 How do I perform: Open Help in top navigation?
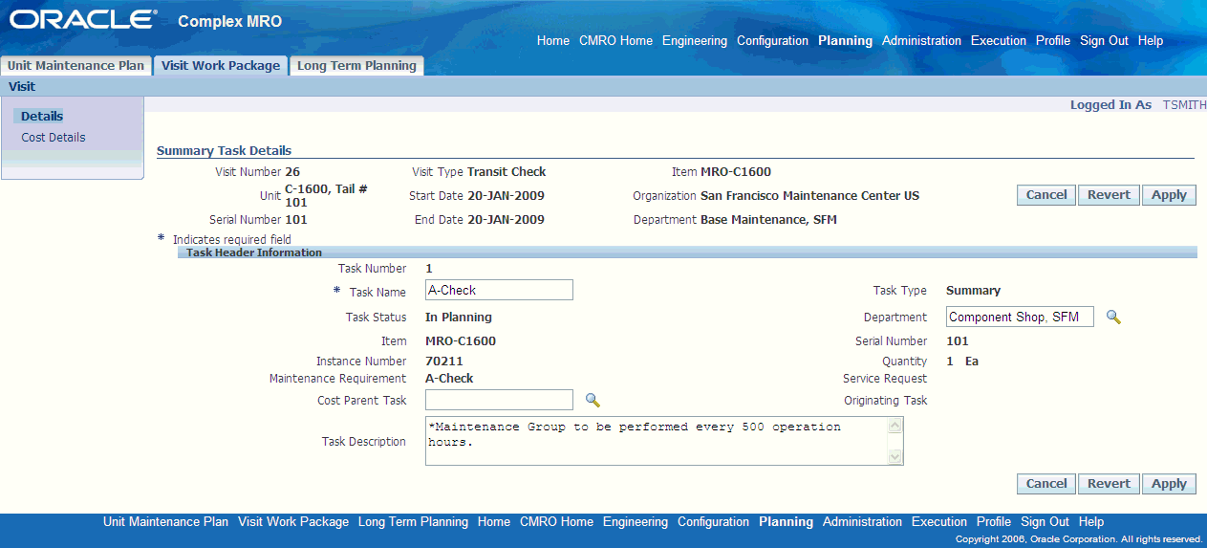pos(1151,41)
